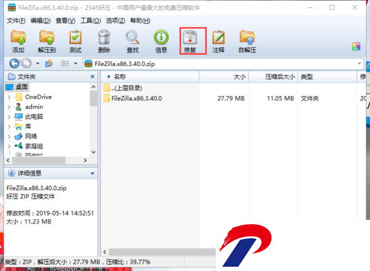Open the 工具(O) menu

click(x=91, y=21)
